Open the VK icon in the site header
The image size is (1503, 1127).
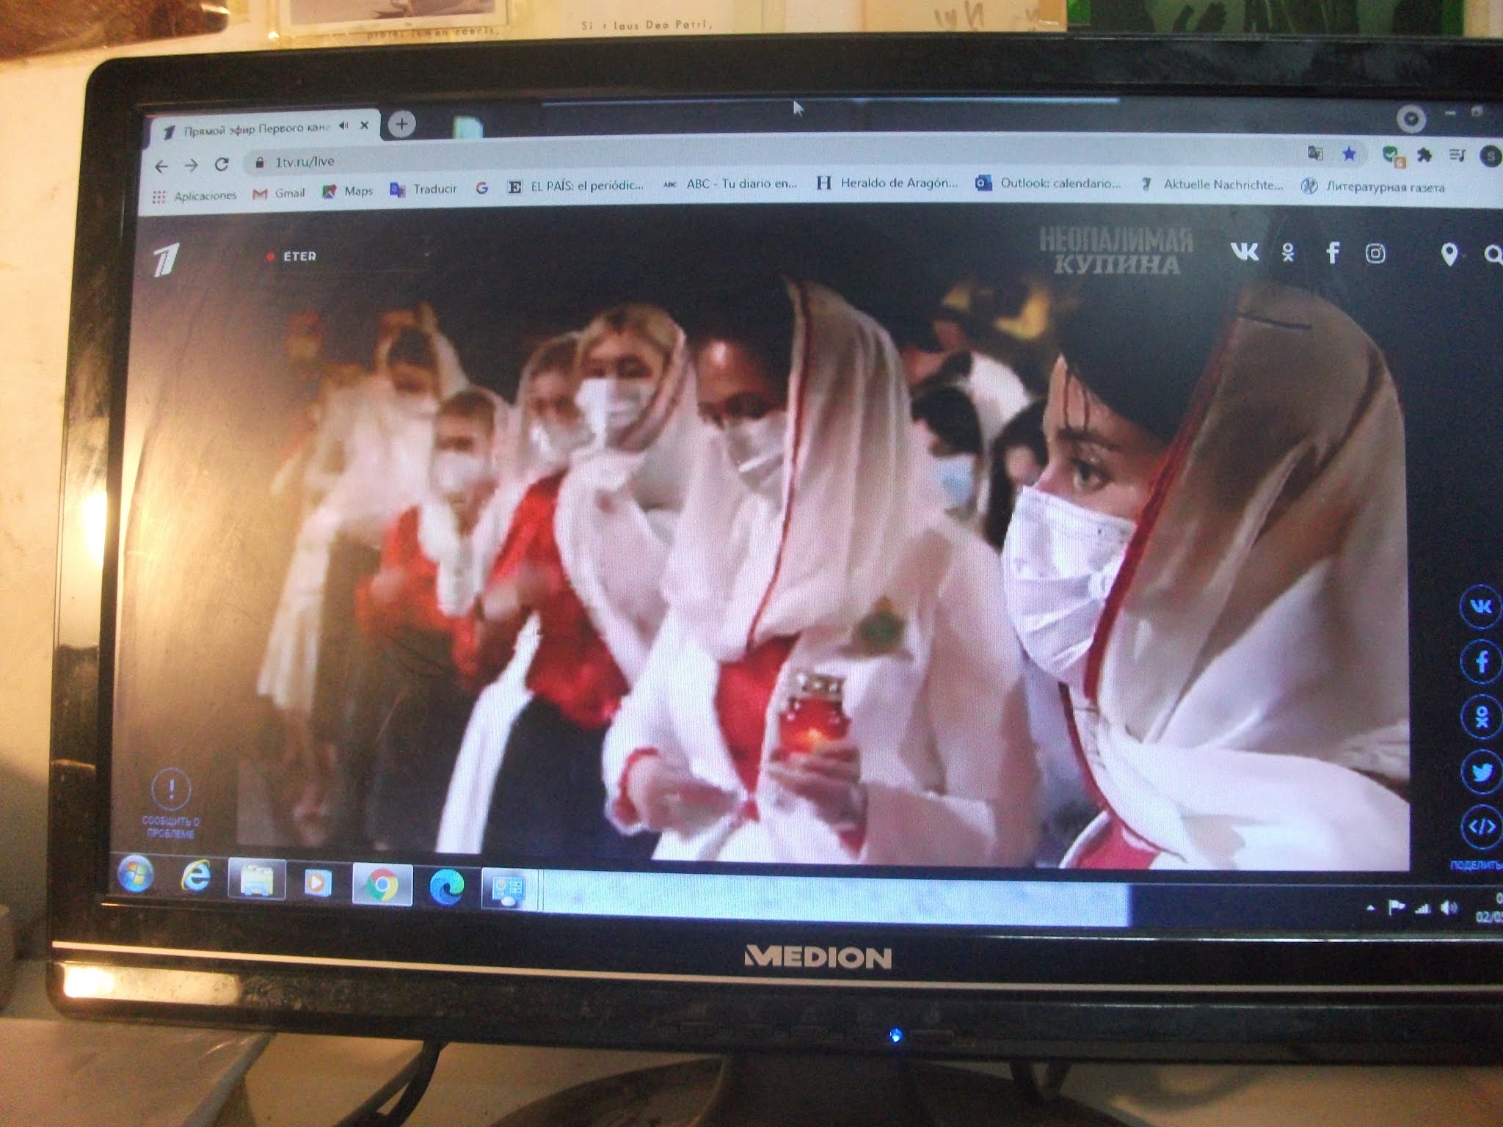tap(1245, 252)
